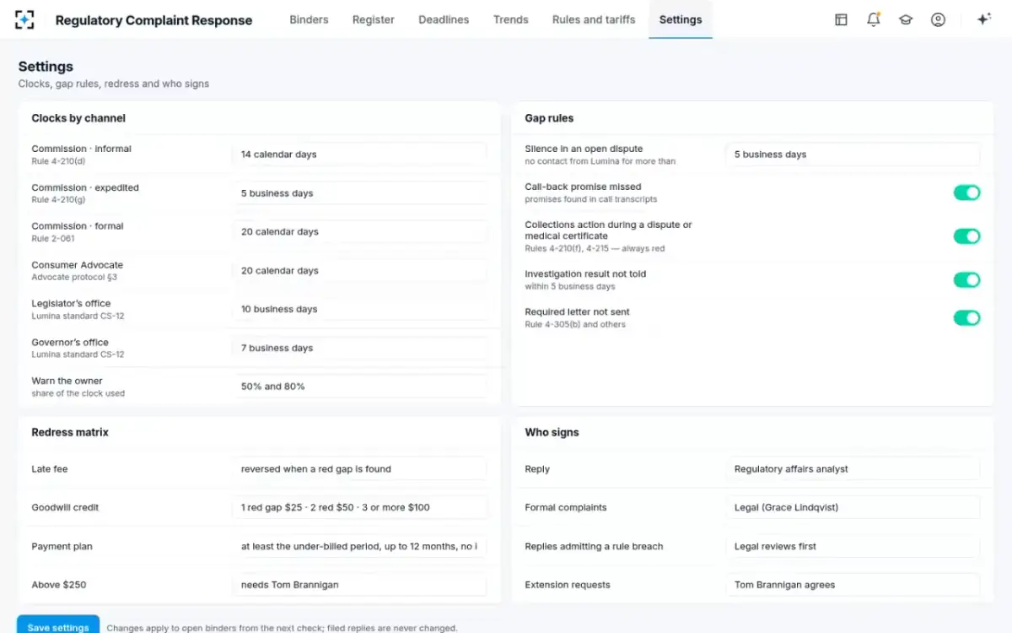The image size is (1012, 633).
Task: Edit the Formal complaints signer field
Action: 853,507
